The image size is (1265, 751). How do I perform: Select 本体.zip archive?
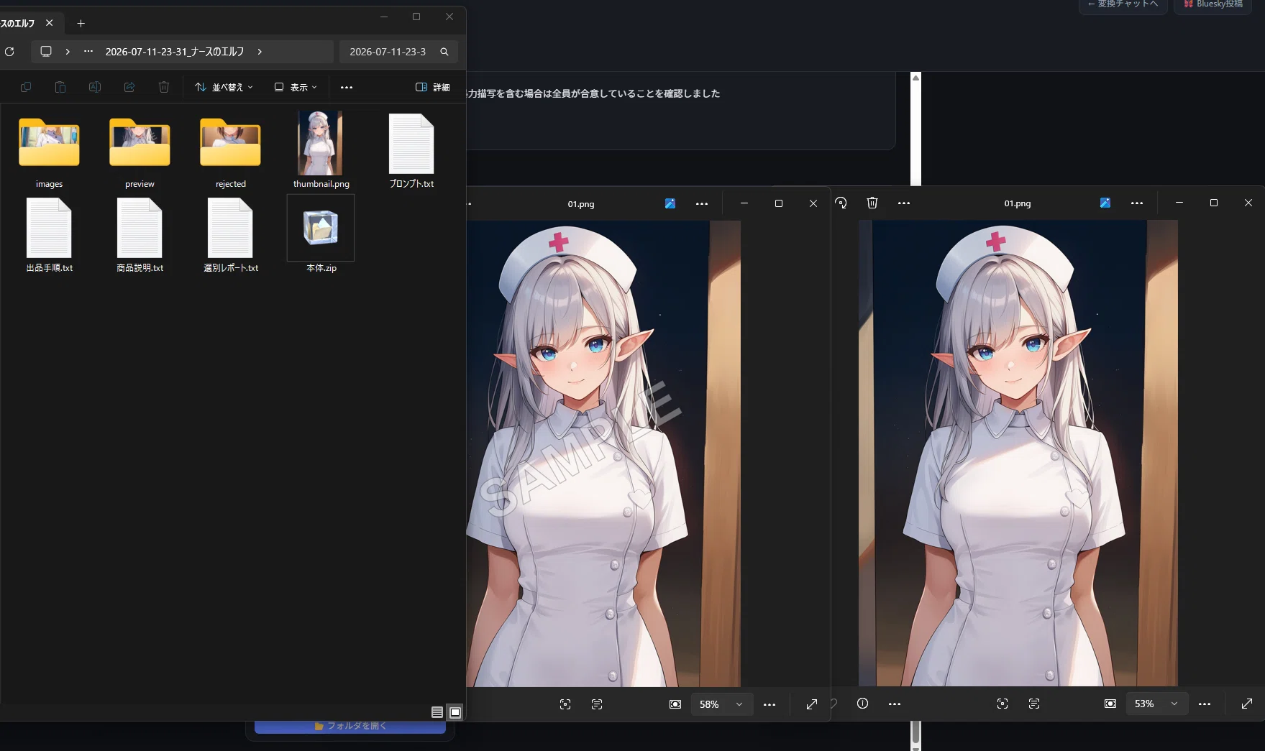(321, 236)
